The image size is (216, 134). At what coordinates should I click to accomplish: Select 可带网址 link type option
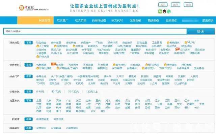click(41, 128)
